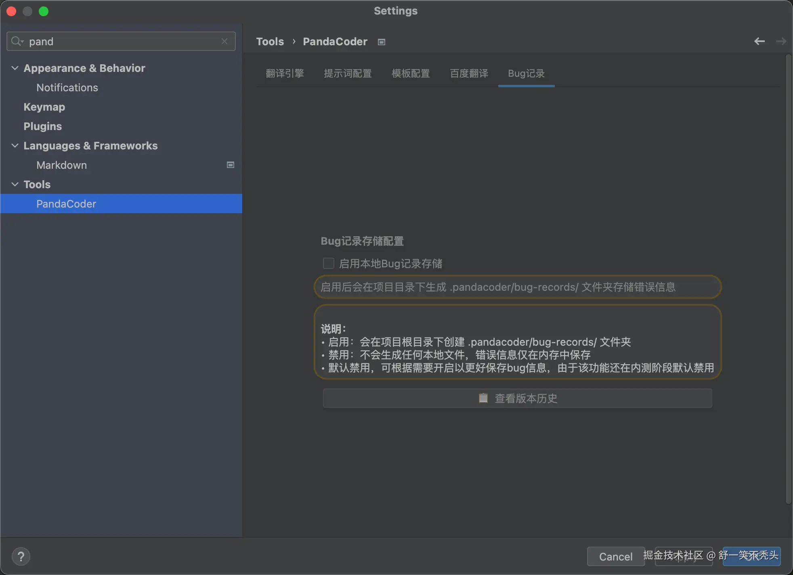This screenshot has width=793, height=575.
Task: Collapse the Tools section
Action: (15, 184)
